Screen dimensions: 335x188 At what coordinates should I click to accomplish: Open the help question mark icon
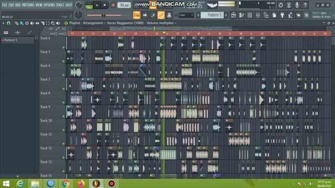point(305,5)
